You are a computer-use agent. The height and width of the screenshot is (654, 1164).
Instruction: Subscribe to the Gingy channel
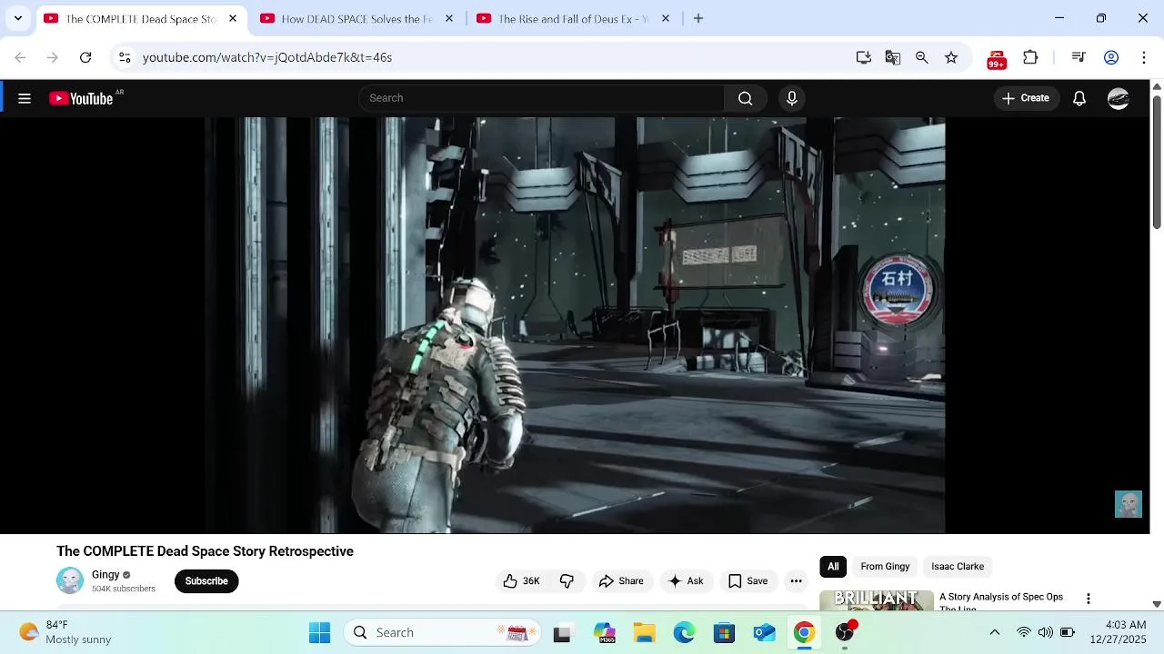(x=206, y=581)
